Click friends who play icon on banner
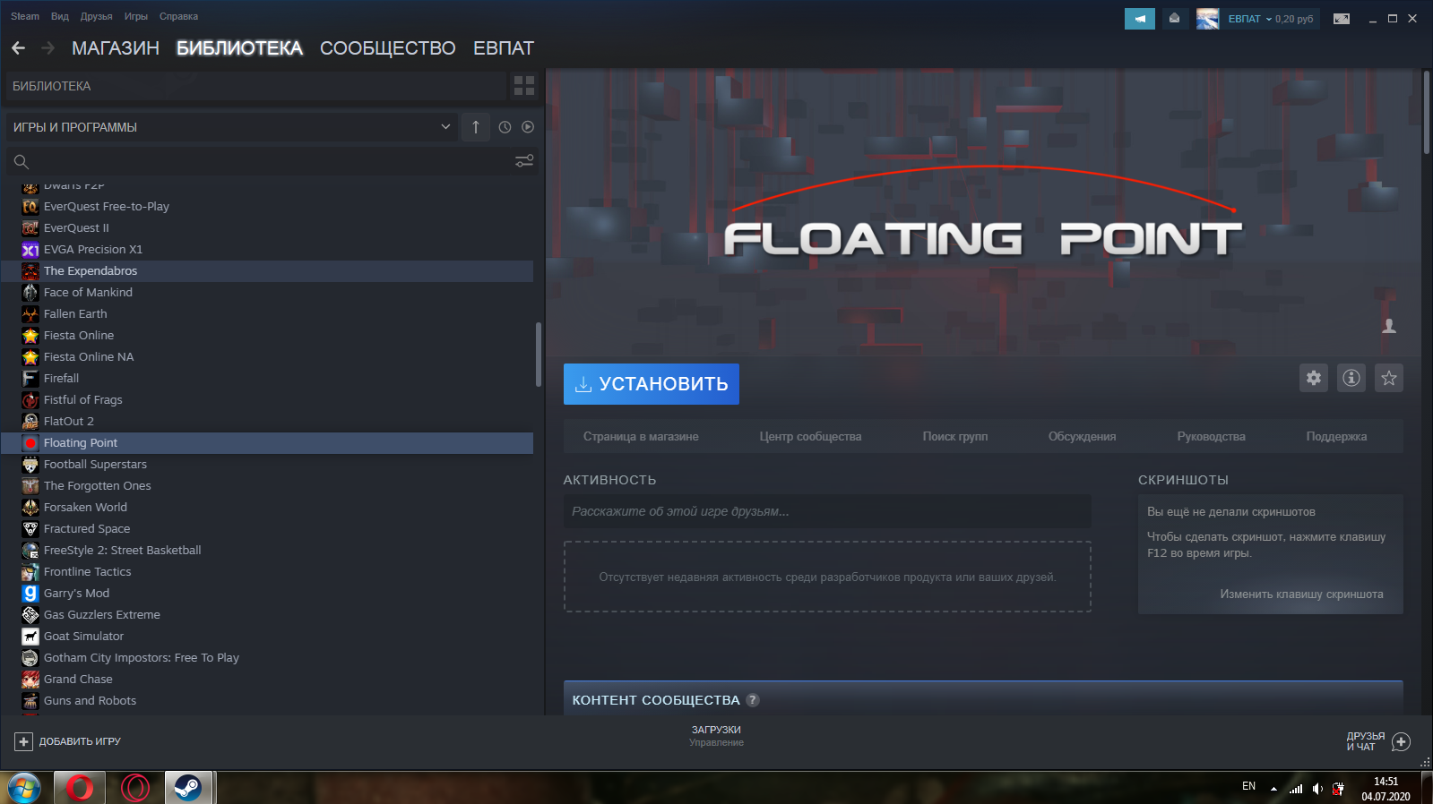 point(1389,326)
